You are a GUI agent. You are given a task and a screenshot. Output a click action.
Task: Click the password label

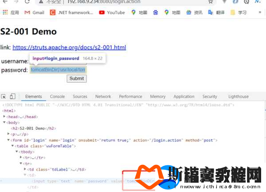click(x=14, y=70)
